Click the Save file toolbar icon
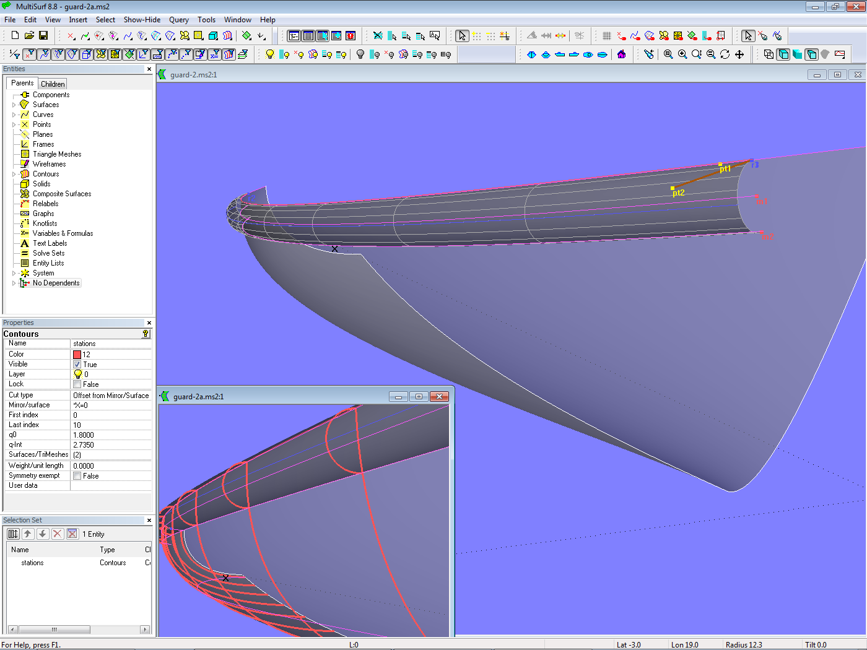 (43, 36)
